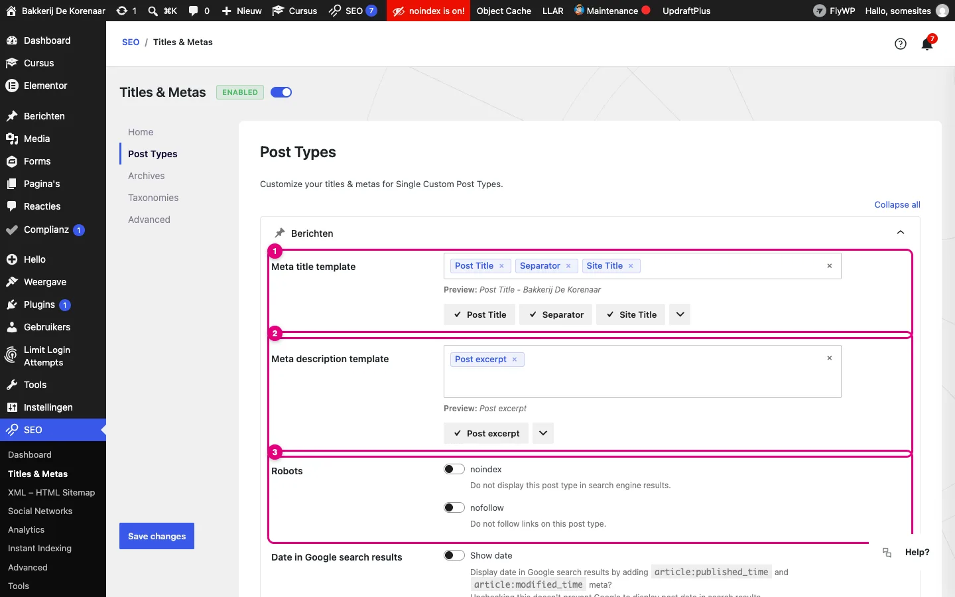
Task: Toggle the Post Title variable button
Action: (x=479, y=314)
